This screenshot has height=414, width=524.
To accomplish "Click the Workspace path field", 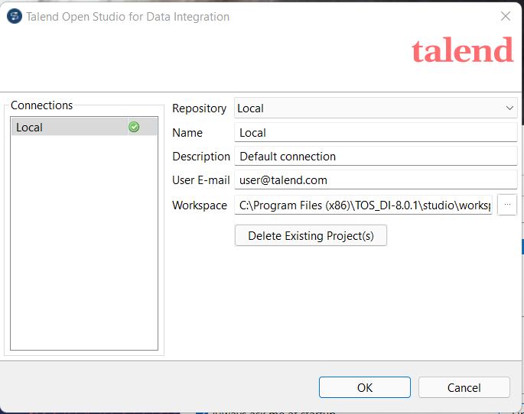I will coord(363,205).
